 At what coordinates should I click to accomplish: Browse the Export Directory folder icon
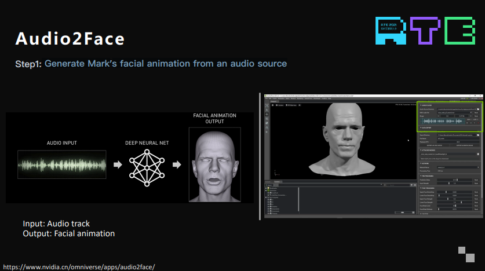[x=478, y=135]
